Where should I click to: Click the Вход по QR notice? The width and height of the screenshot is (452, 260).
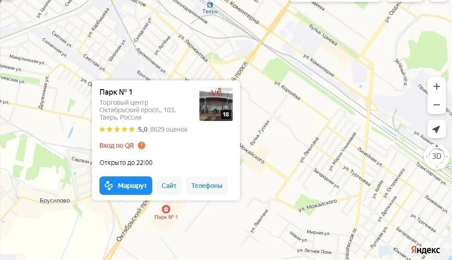tap(117, 145)
